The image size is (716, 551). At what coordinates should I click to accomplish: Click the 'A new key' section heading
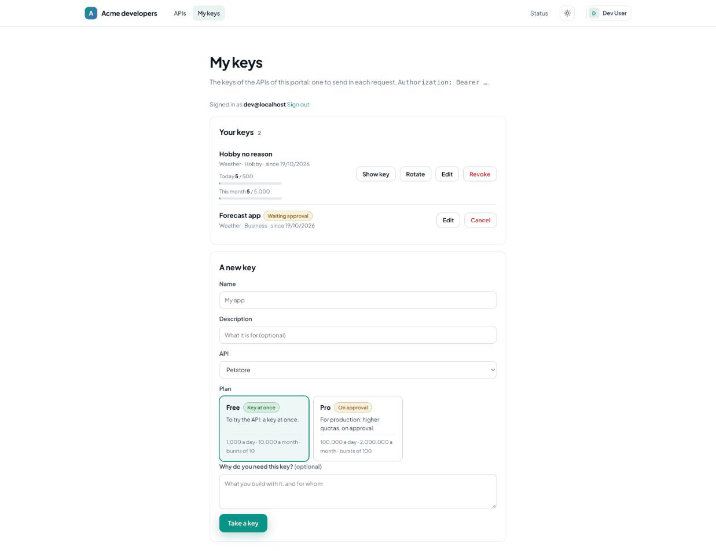pyautogui.click(x=237, y=267)
